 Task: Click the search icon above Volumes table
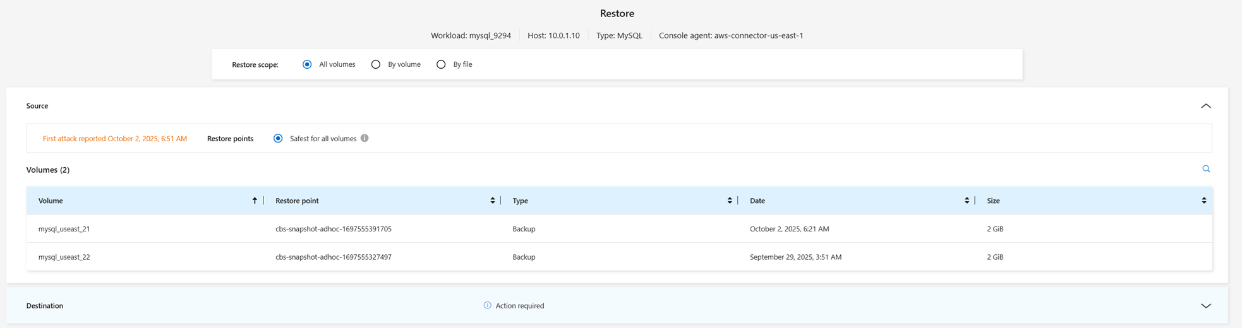point(1206,169)
